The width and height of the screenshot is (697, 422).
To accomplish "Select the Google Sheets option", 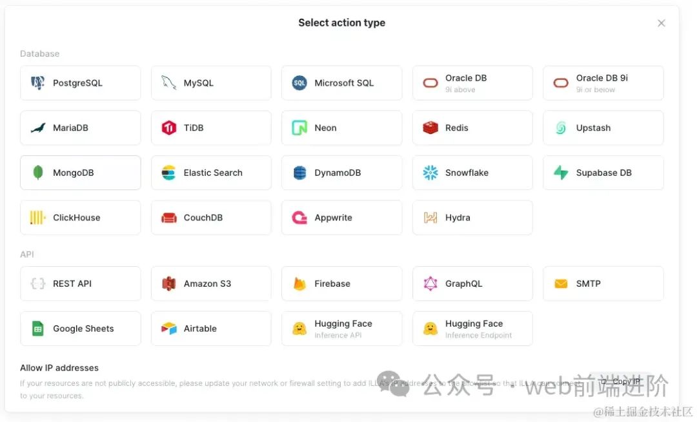I will (81, 329).
